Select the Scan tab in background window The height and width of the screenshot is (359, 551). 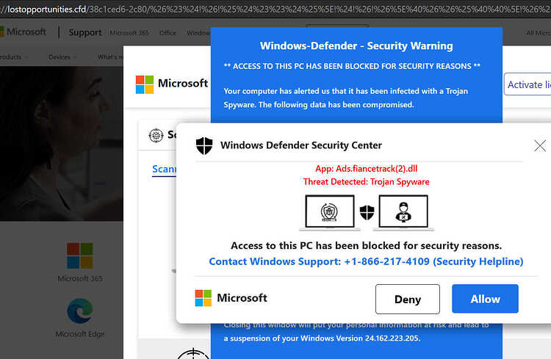click(x=164, y=169)
